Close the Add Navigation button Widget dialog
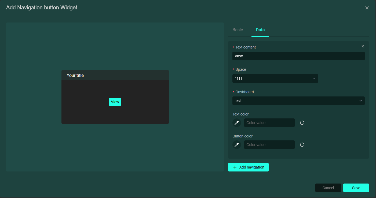The width and height of the screenshot is (376, 198). click(x=367, y=8)
